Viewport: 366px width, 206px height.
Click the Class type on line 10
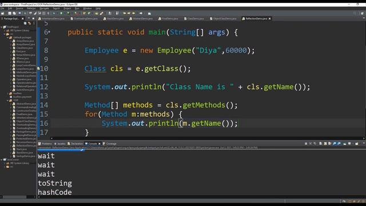click(95, 69)
